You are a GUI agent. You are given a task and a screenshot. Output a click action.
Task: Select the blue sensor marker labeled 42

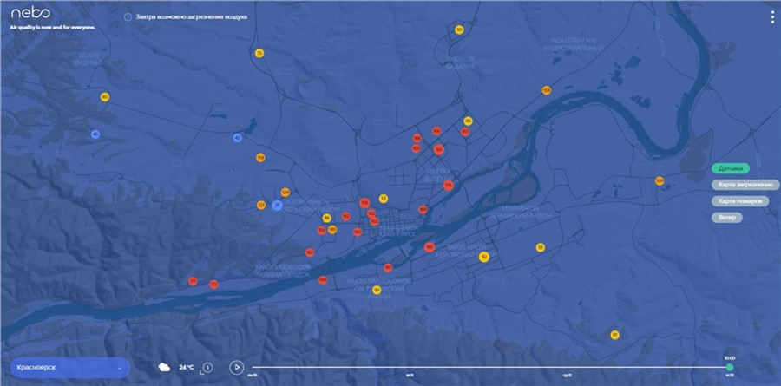(x=237, y=138)
